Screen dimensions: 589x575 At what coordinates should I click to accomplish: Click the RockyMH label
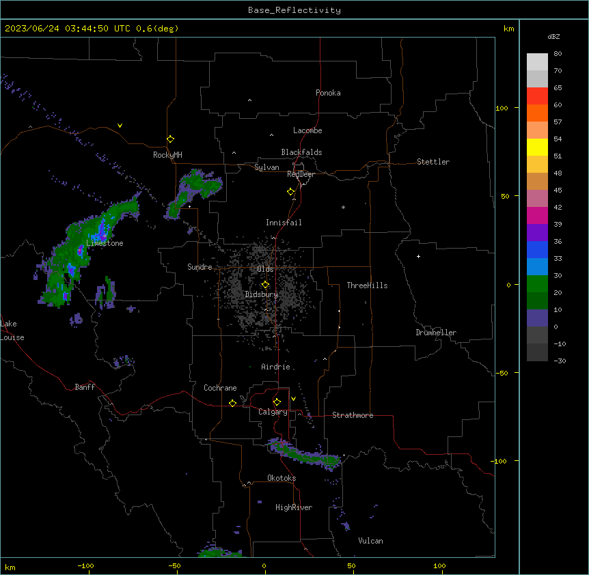[167, 154]
